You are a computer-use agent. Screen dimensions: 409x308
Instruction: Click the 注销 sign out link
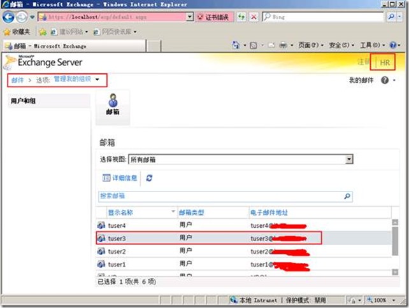363,62
